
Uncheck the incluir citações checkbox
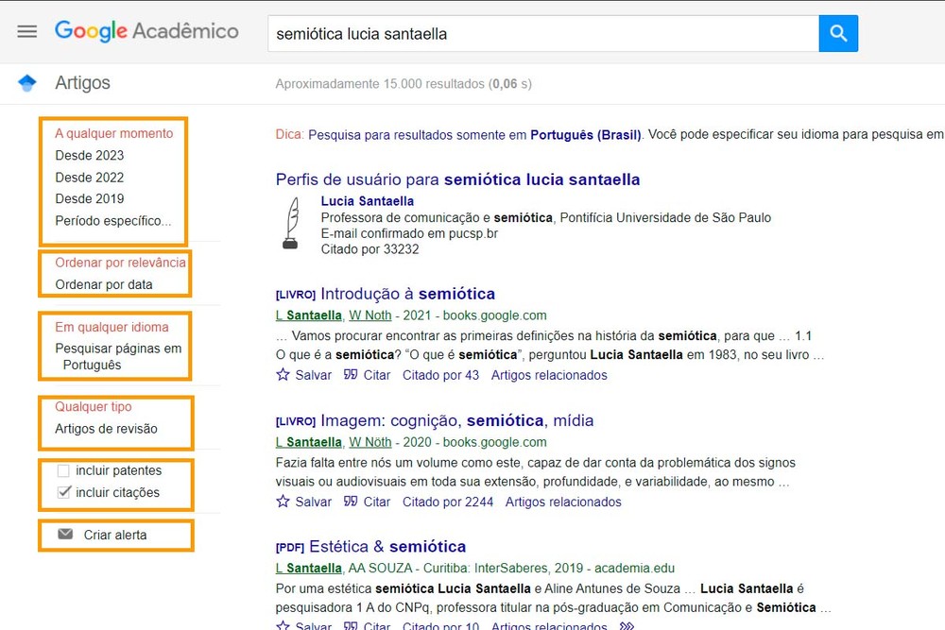[x=63, y=492]
